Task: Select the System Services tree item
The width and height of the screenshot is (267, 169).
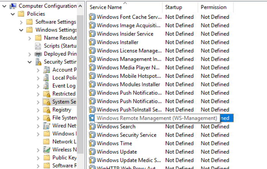Action: click(64, 102)
